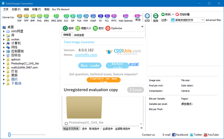
Task: Select TIFF conversion icon
Action: tap(26, 16)
